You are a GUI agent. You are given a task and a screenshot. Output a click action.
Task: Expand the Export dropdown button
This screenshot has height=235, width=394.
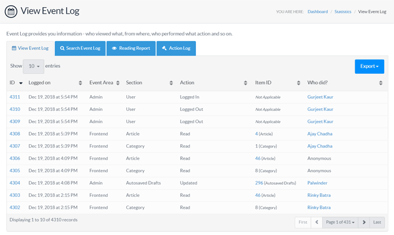[369, 67]
